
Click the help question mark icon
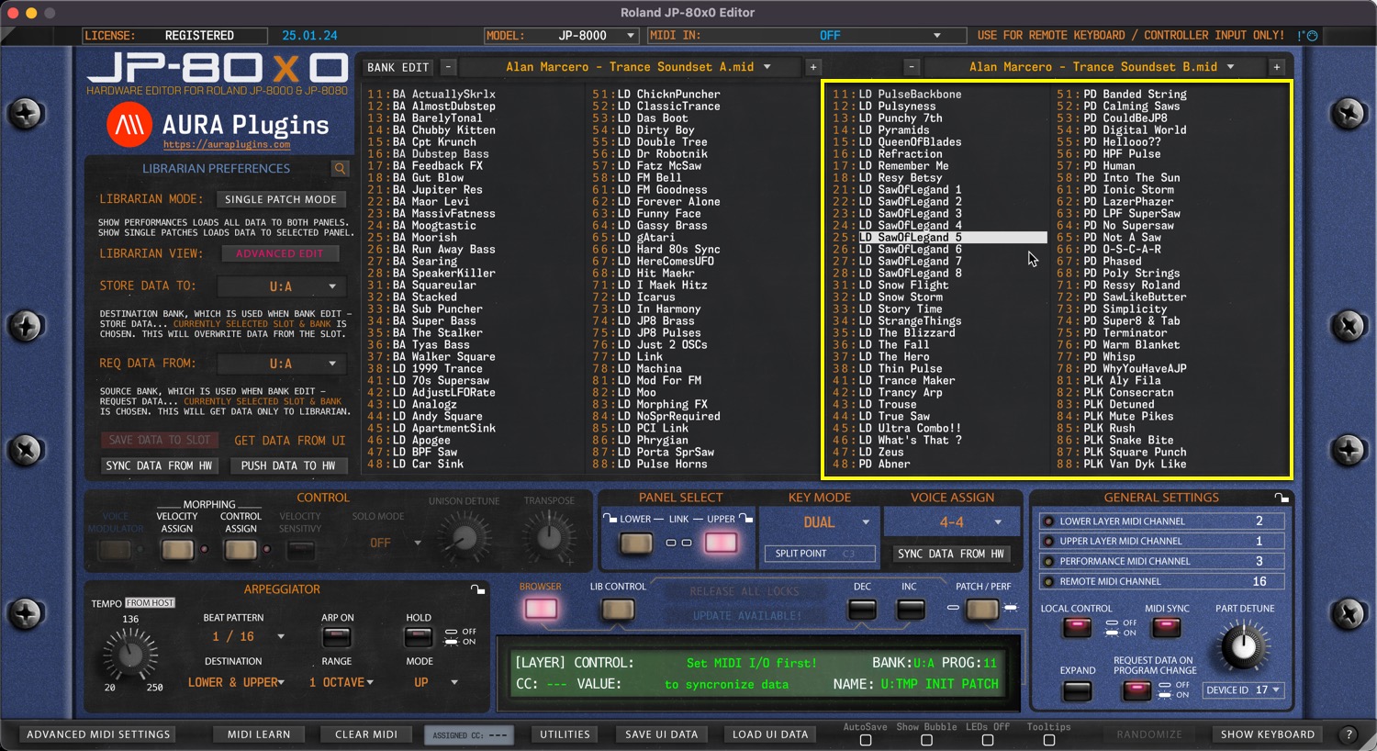tap(1348, 734)
